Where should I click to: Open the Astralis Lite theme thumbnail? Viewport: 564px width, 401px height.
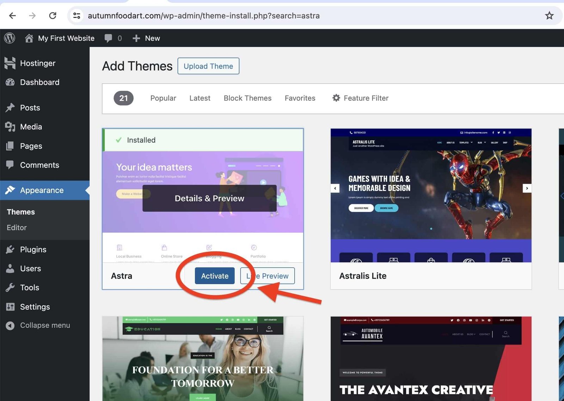click(431, 195)
